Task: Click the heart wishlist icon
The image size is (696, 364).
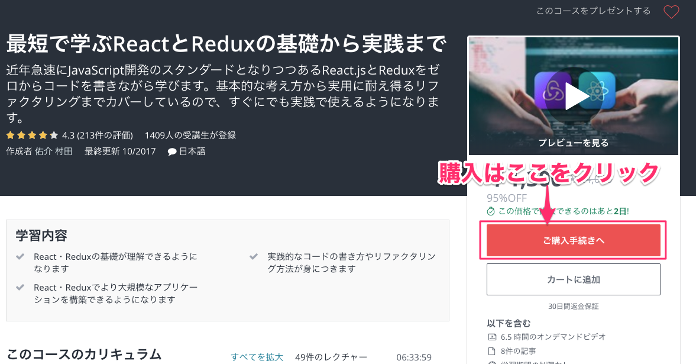Action: pos(671,12)
